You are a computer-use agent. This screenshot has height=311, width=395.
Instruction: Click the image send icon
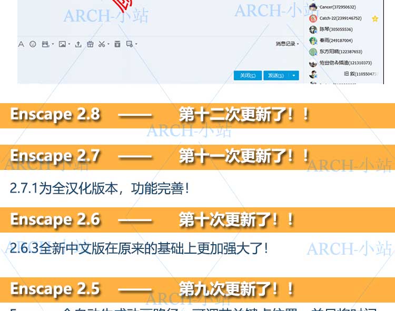click(x=62, y=44)
